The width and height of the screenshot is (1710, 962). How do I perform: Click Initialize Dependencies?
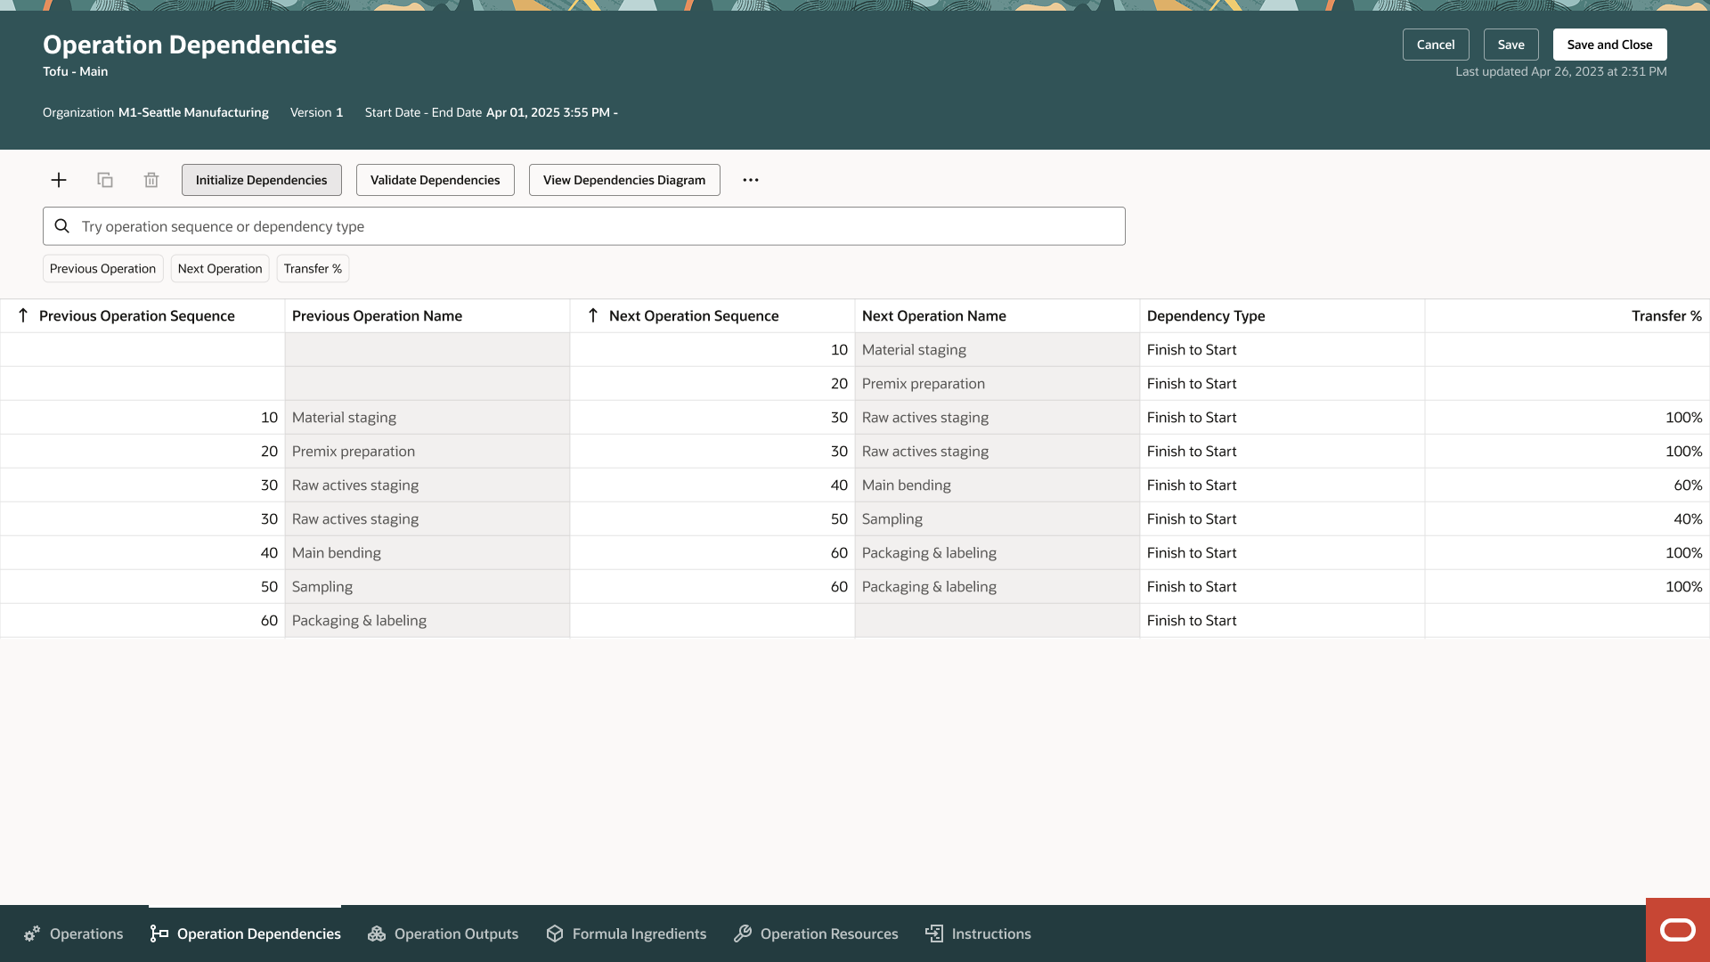(x=262, y=180)
